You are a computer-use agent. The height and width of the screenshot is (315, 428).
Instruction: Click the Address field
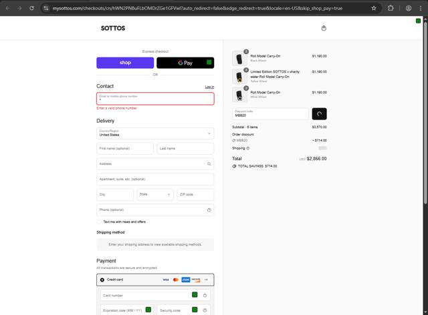155,164
